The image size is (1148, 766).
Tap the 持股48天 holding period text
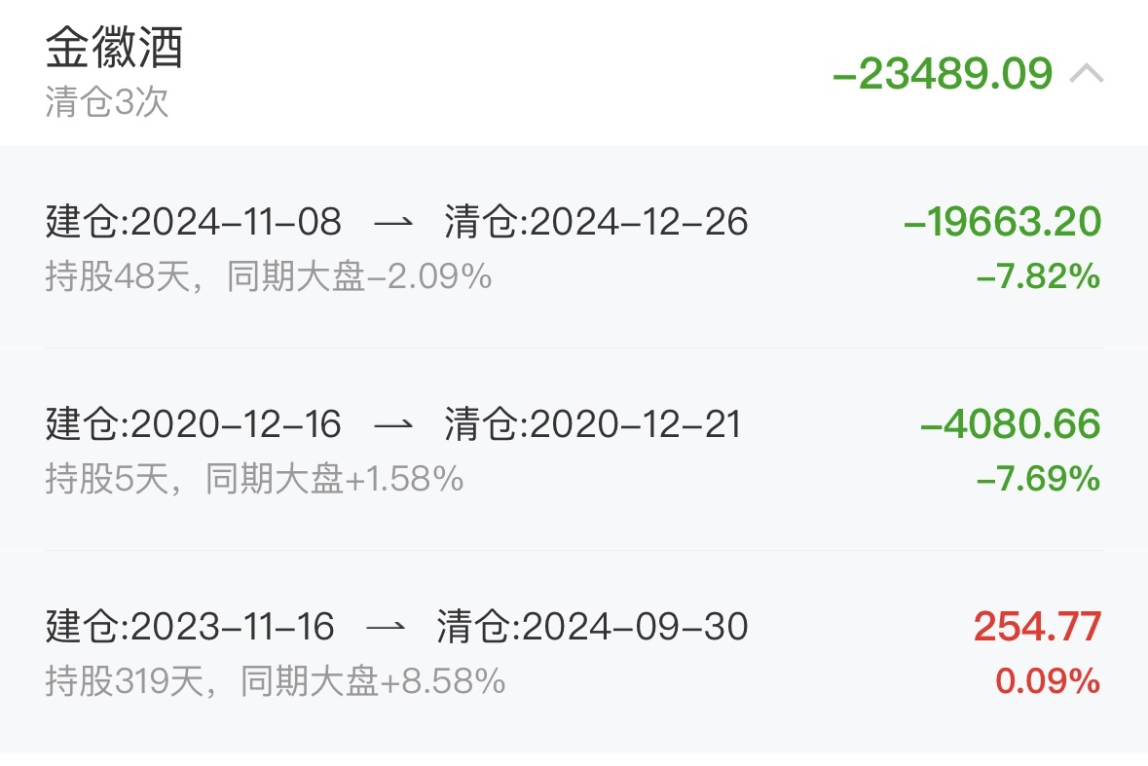[118, 276]
